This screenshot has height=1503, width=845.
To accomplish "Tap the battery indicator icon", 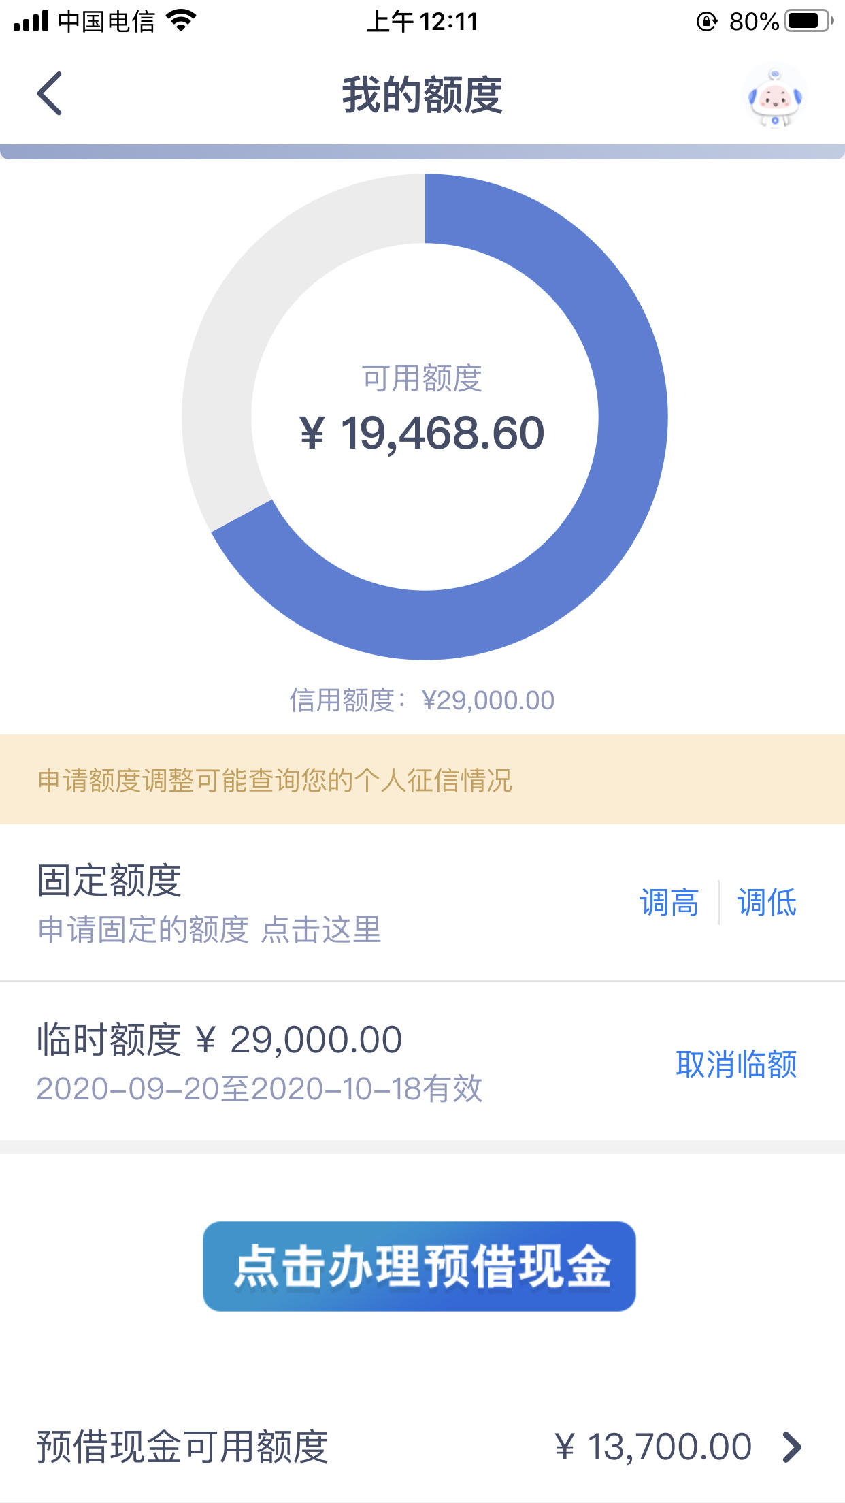I will click(x=810, y=21).
